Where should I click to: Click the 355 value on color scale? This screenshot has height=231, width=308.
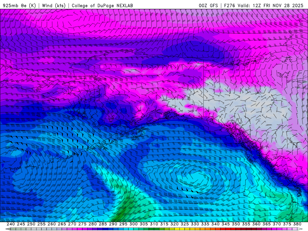246,224
